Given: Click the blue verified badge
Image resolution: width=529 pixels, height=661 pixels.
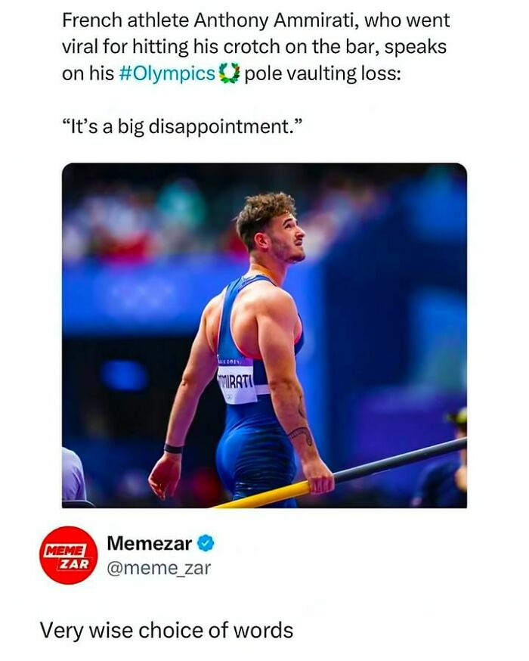Looking at the screenshot, I should pos(206,542).
